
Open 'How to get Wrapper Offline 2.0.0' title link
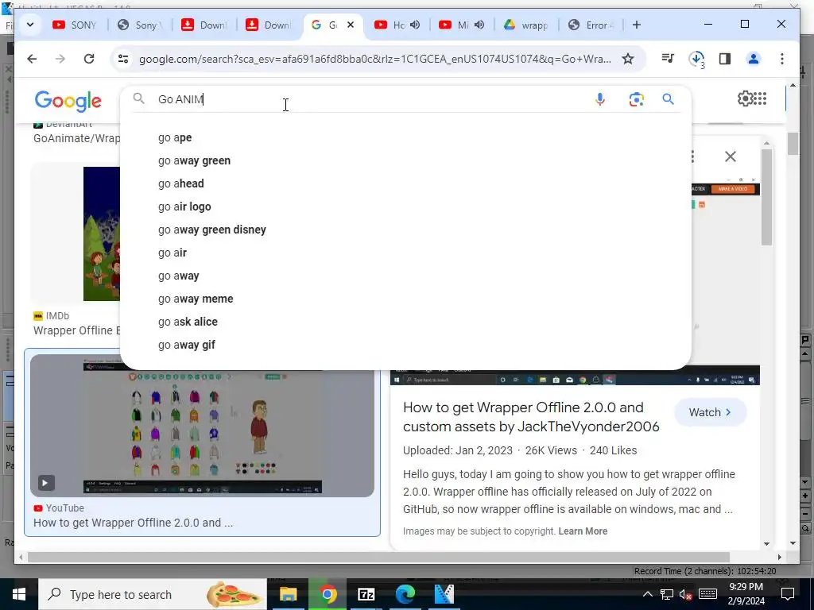[x=531, y=416]
